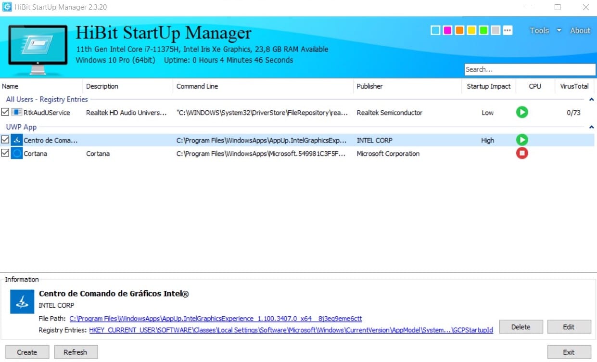Select the orange theme color swatch
This screenshot has width=597, height=362.
coord(459,30)
